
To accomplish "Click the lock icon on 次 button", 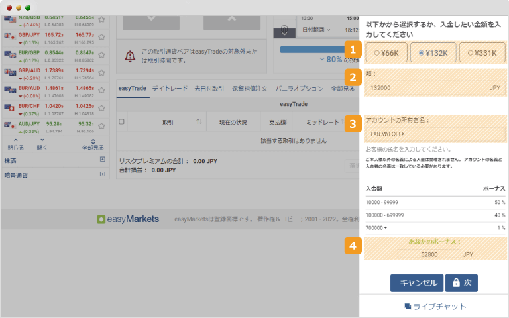I will (x=456, y=283).
